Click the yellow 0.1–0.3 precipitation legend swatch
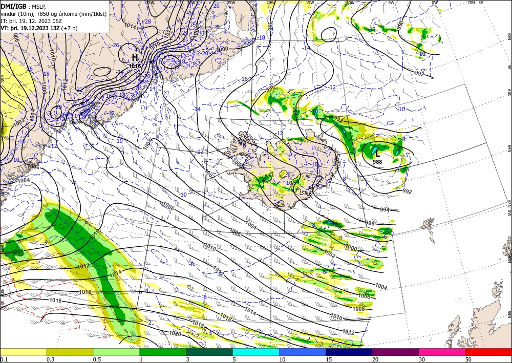The width and height of the screenshot is (512, 363). pos(23,352)
